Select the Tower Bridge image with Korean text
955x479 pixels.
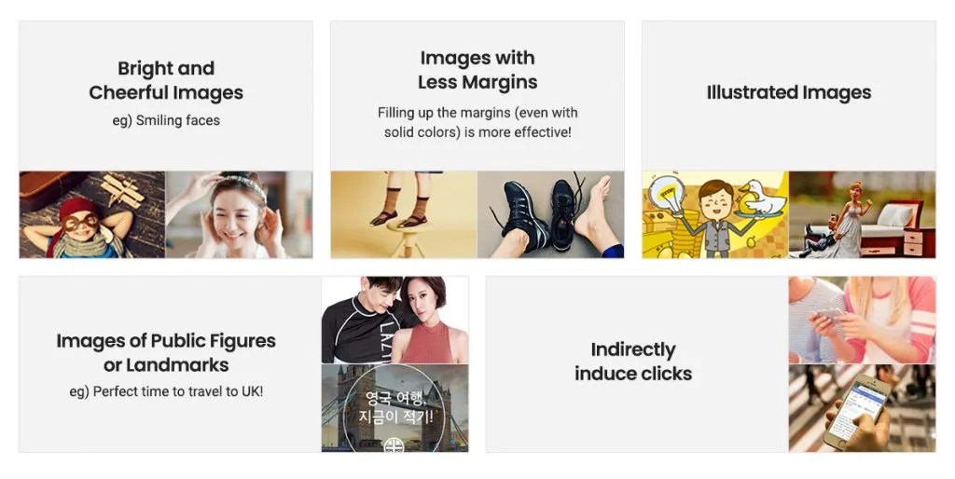point(394,408)
